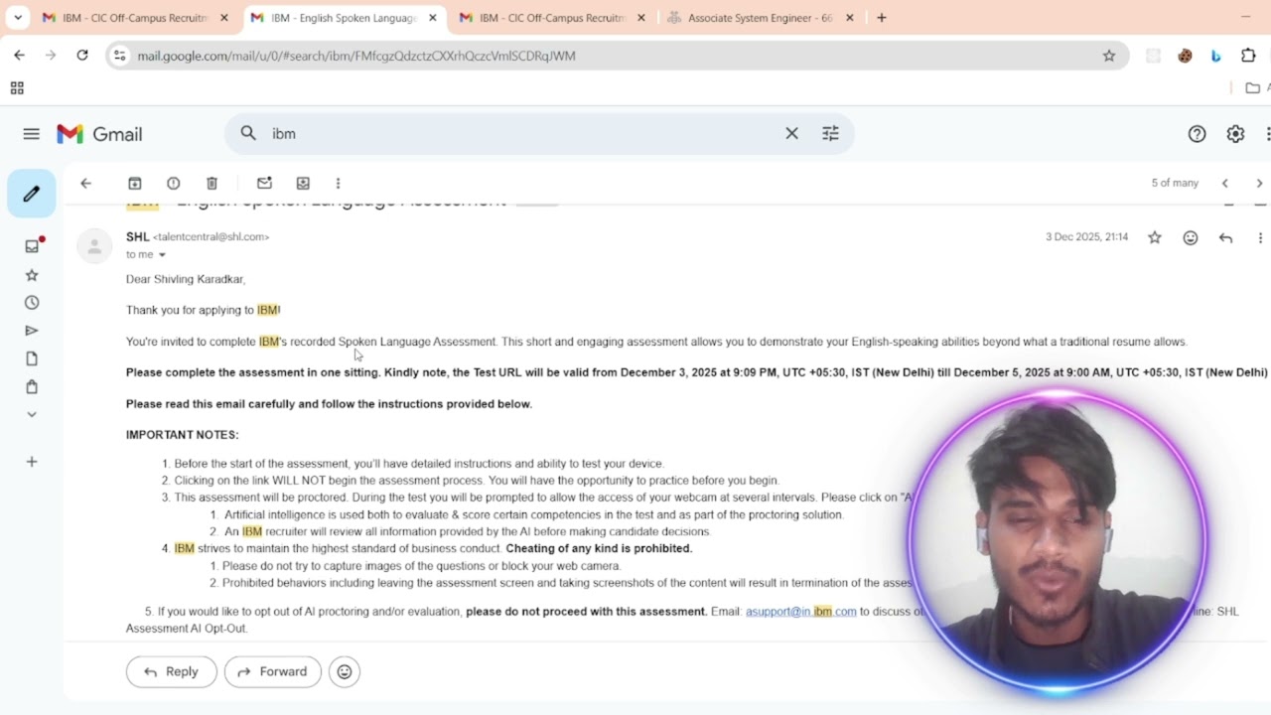This screenshot has height=715, width=1271.
Task: Open Sent in left sidebar
Action: click(32, 331)
